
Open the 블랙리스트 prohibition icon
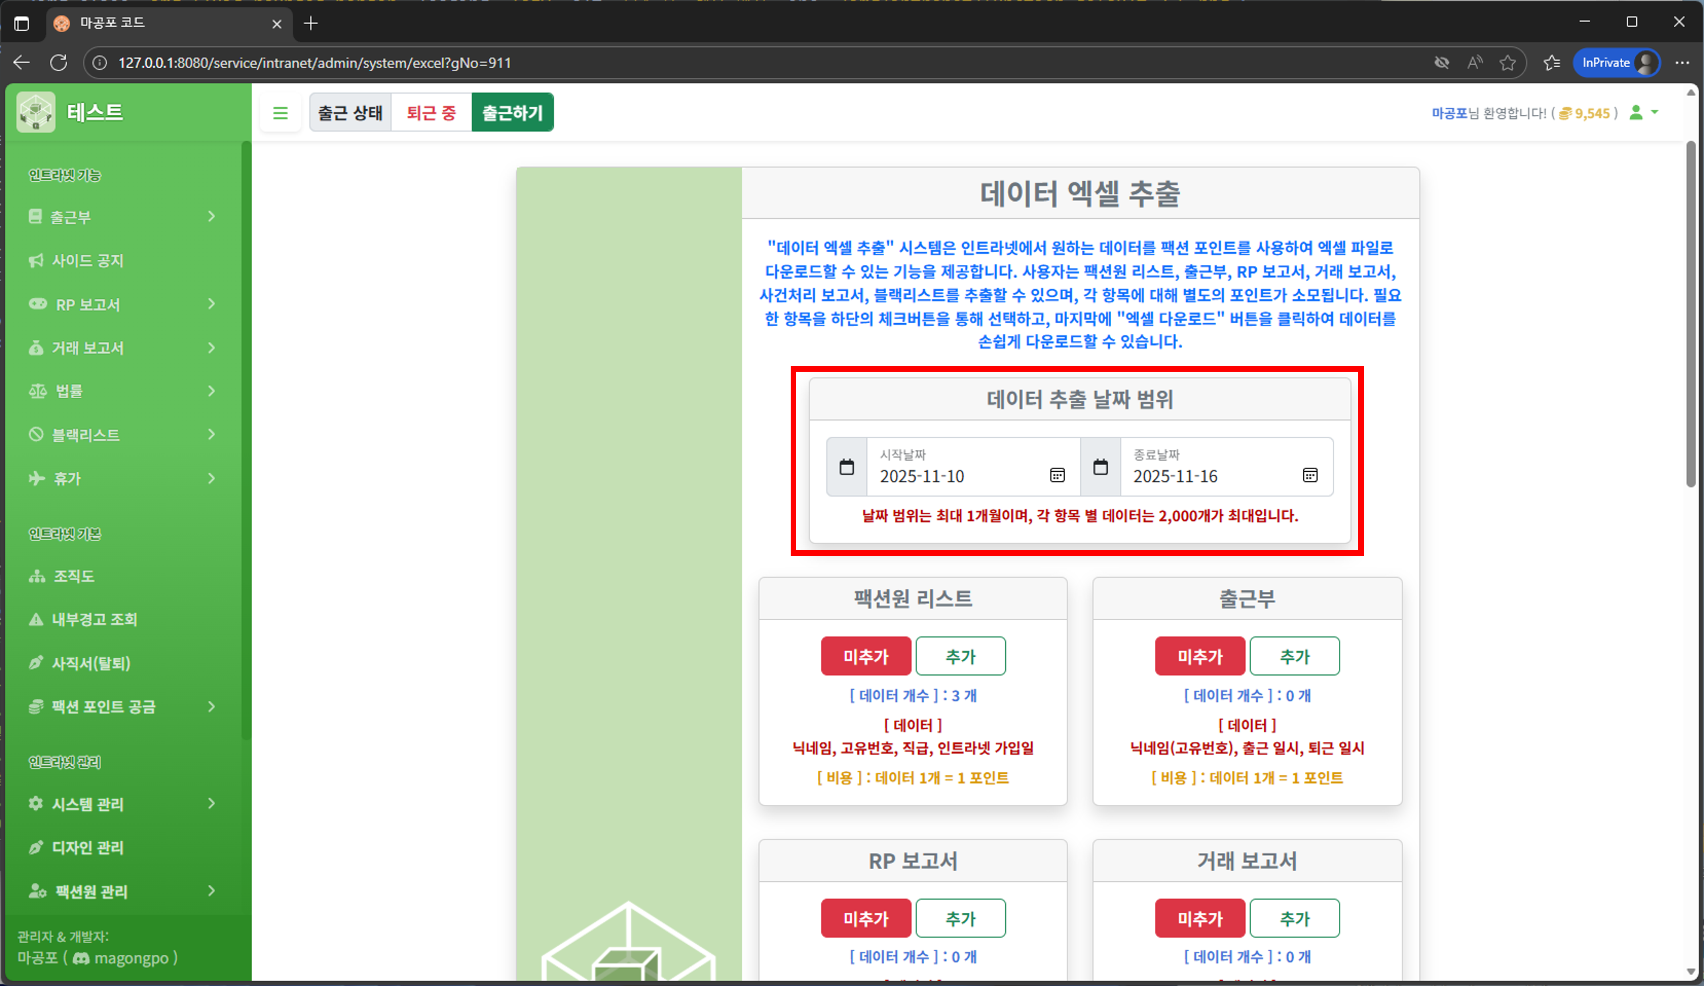pyautogui.click(x=37, y=435)
